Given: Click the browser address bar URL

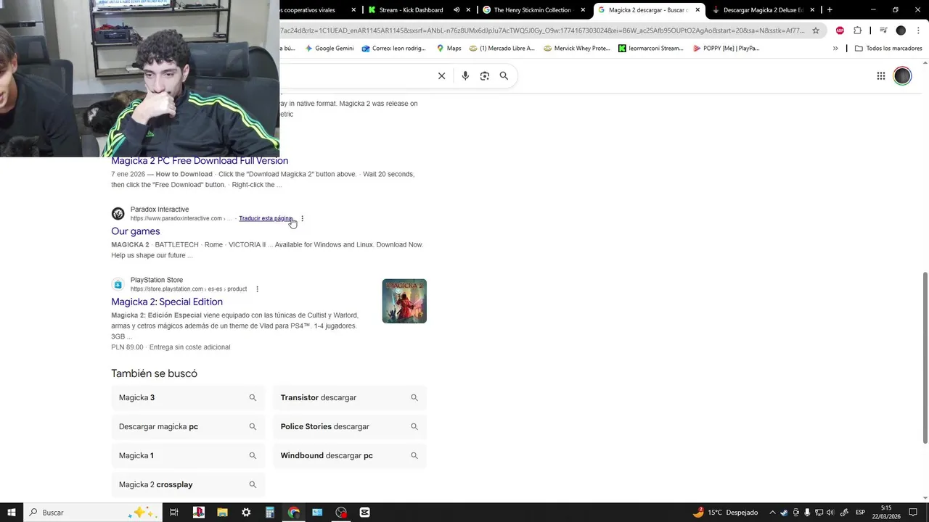Looking at the screenshot, I should (543, 30).
